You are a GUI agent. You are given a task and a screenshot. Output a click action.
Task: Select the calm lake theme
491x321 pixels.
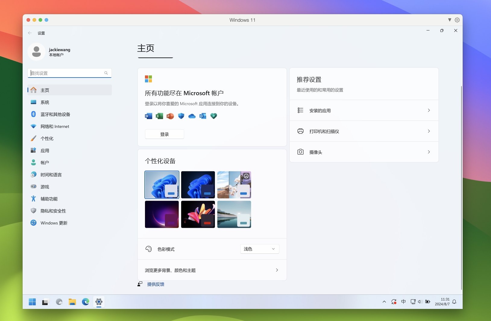(234, 215)
